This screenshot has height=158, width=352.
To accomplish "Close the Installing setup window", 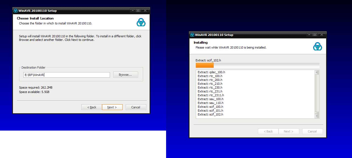I will 321,35.
